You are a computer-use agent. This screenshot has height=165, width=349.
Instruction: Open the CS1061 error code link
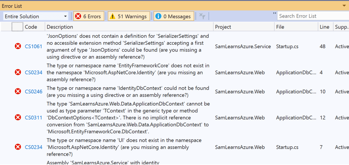[x=33, y=46]
